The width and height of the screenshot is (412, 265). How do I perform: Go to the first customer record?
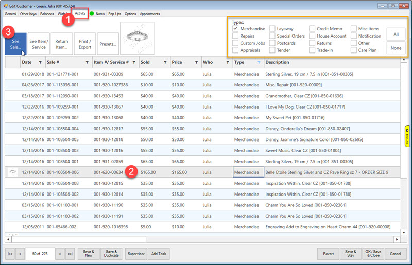click(x=10, y=253)
